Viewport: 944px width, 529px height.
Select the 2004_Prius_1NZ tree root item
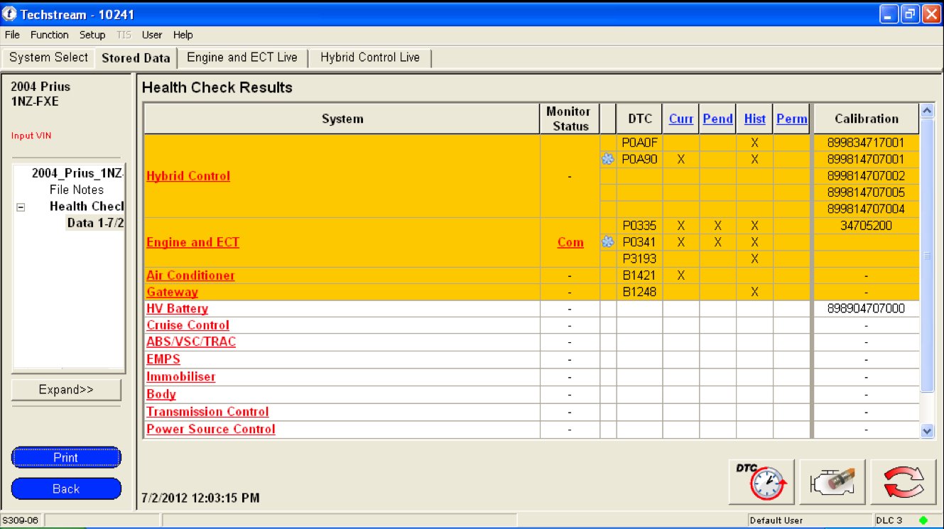click(78, 173)
